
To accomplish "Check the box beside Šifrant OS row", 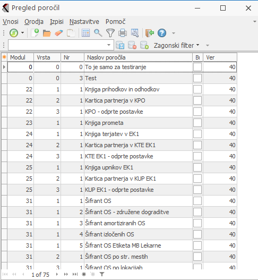I will [197, 201].
